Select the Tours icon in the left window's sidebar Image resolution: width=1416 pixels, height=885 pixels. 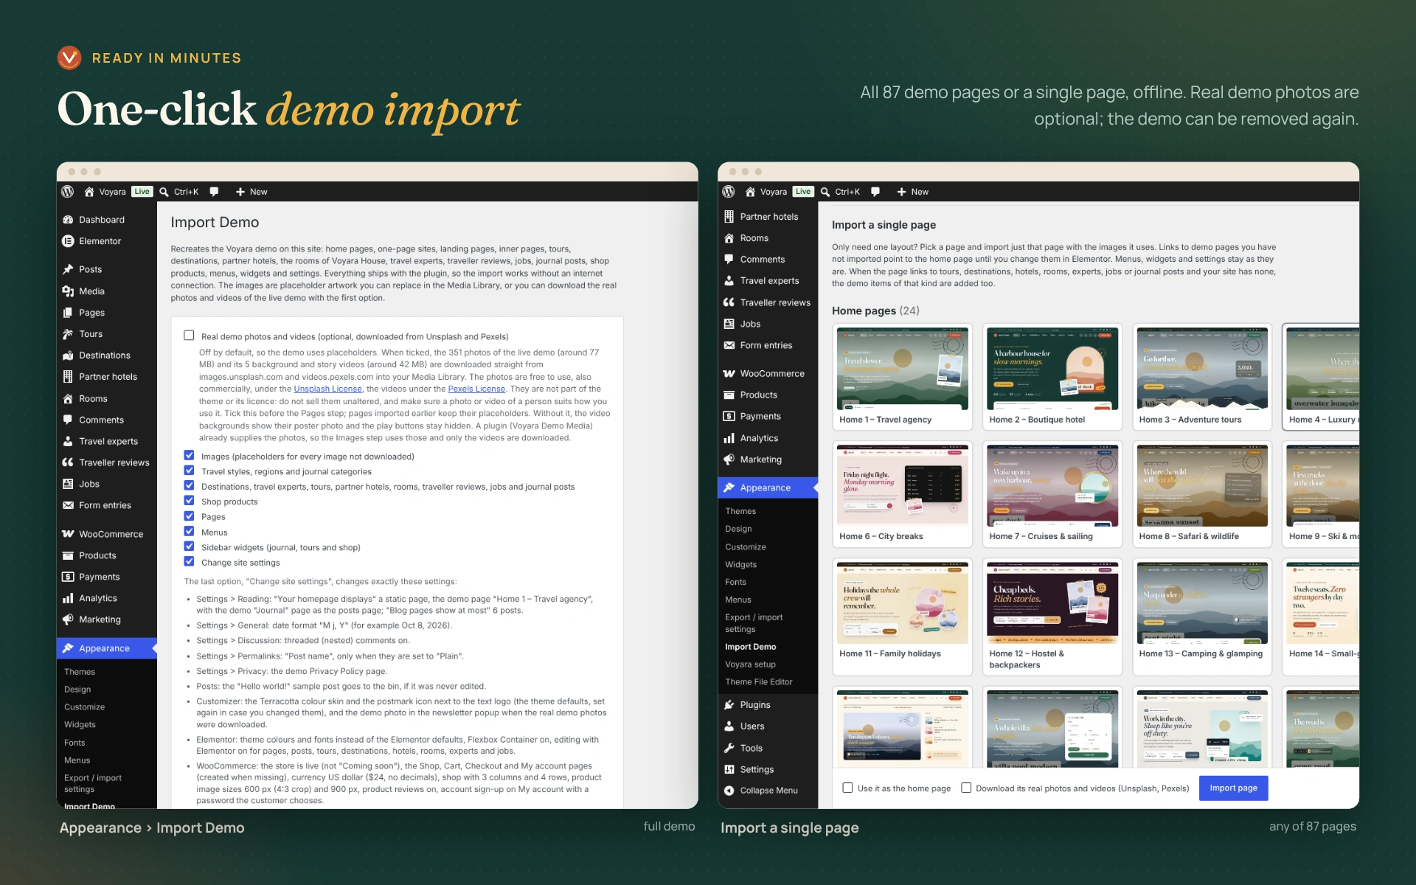pos(68,334)
